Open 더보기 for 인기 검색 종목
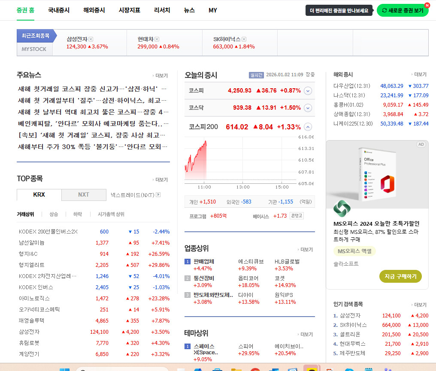 (419, 305)
